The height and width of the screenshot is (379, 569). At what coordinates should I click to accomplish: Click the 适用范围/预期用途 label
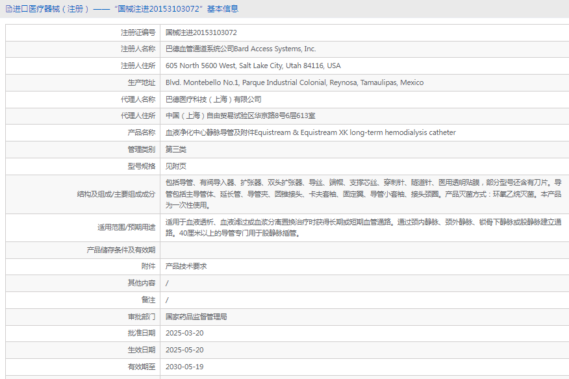coord(126,227)
